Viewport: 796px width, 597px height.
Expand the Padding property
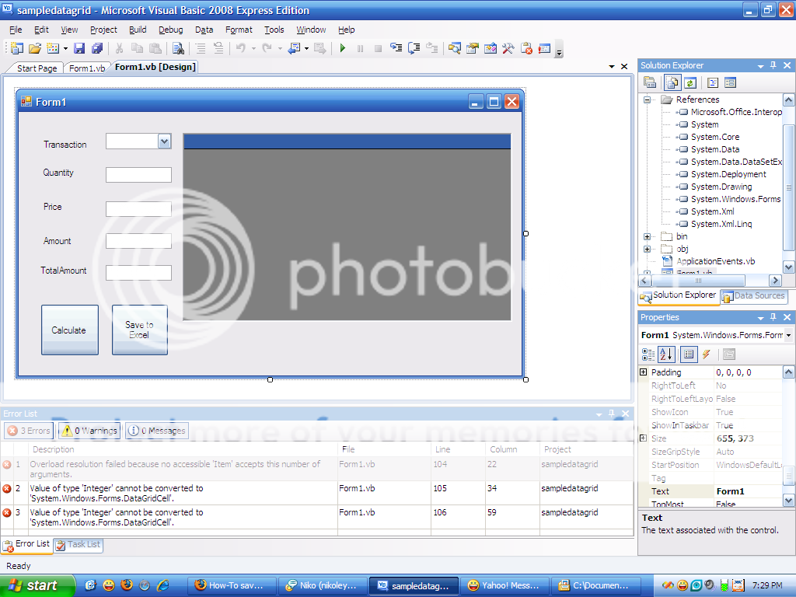coord(643,372)
